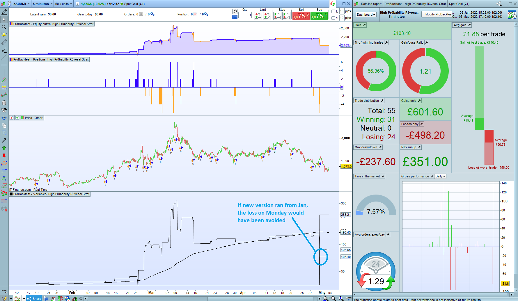Open instrument info icon next to price
Viewport: 518px width, 301px height.
[77, 4]
